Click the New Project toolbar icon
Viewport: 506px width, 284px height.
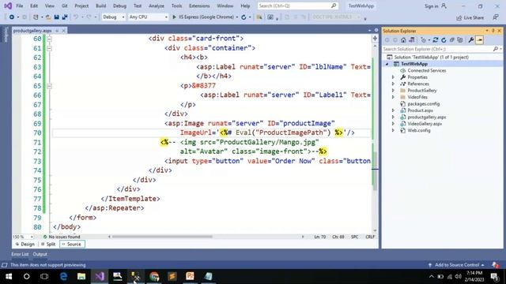coord(36,17)
